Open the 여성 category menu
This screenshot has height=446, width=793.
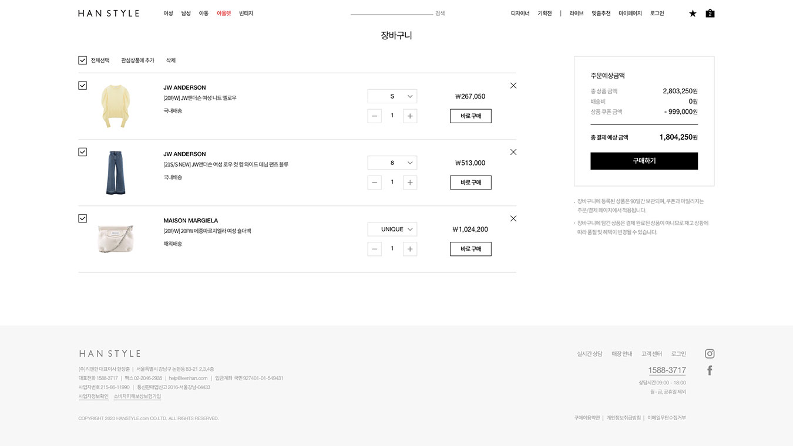click(169, 13)
